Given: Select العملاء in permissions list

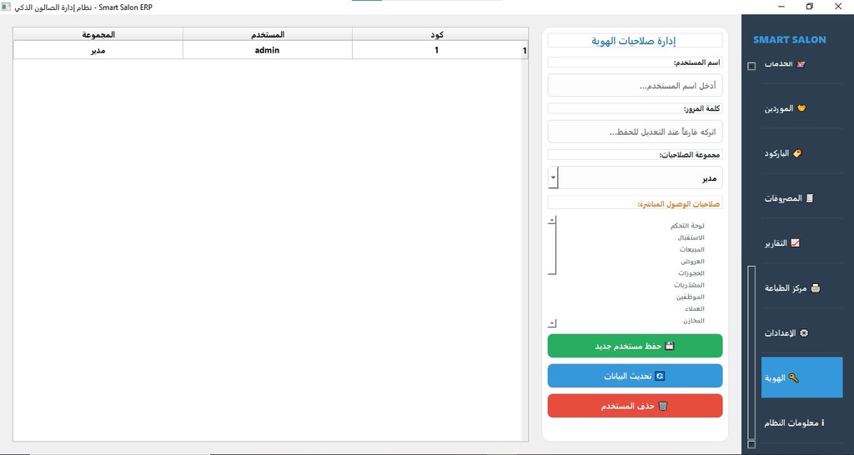Looking at the screenshot, I should (695, 309).
